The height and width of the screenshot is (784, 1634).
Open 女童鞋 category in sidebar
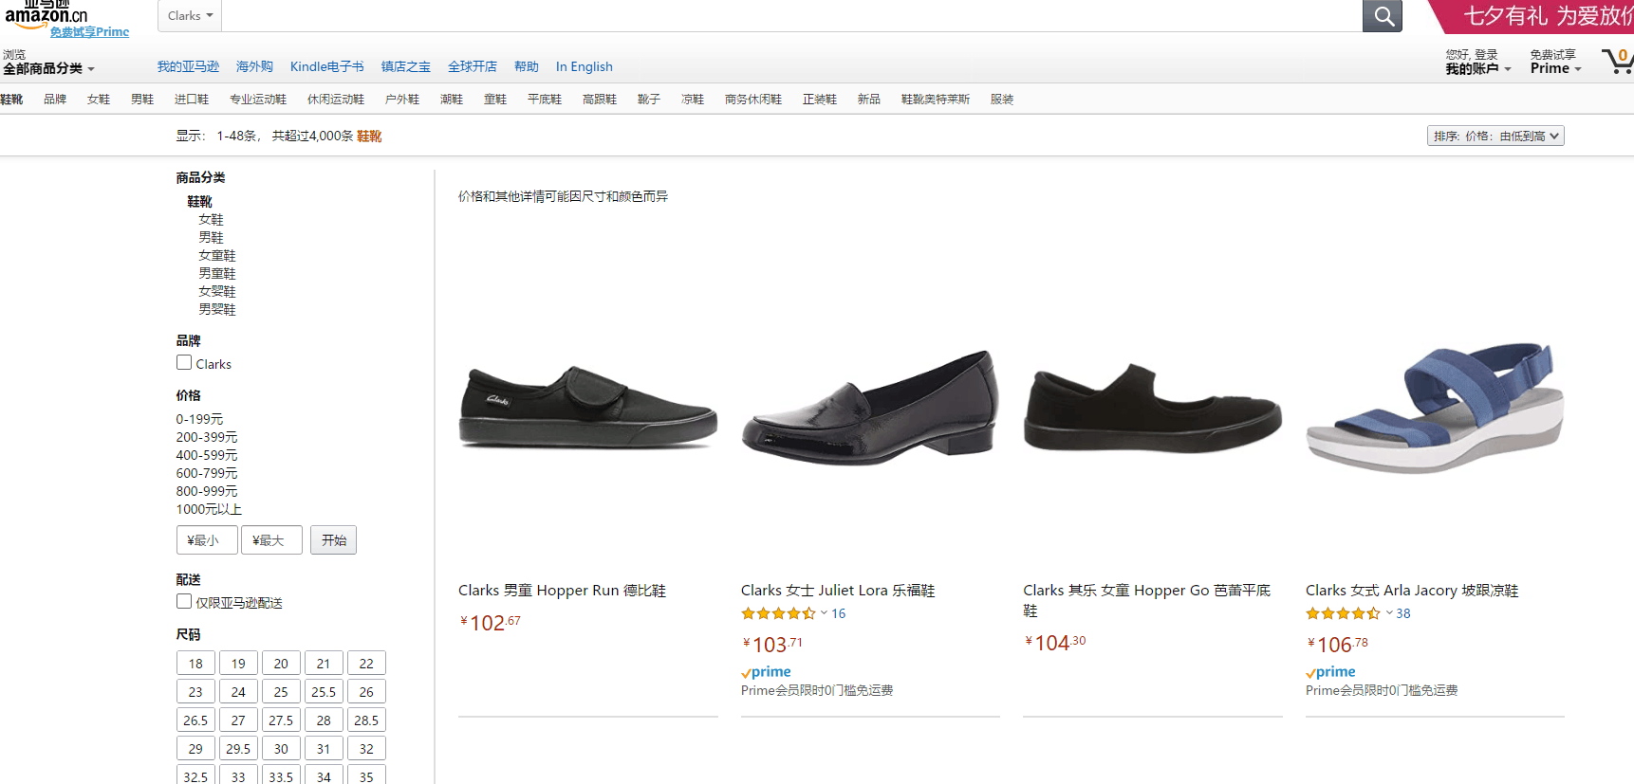(x=216, y=256)
